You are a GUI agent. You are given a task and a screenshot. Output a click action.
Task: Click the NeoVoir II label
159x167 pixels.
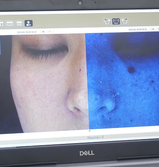tap(95, 138)
